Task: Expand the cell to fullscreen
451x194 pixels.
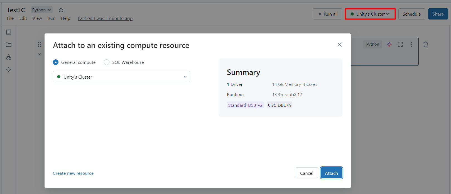Action: tap(400, 44)
